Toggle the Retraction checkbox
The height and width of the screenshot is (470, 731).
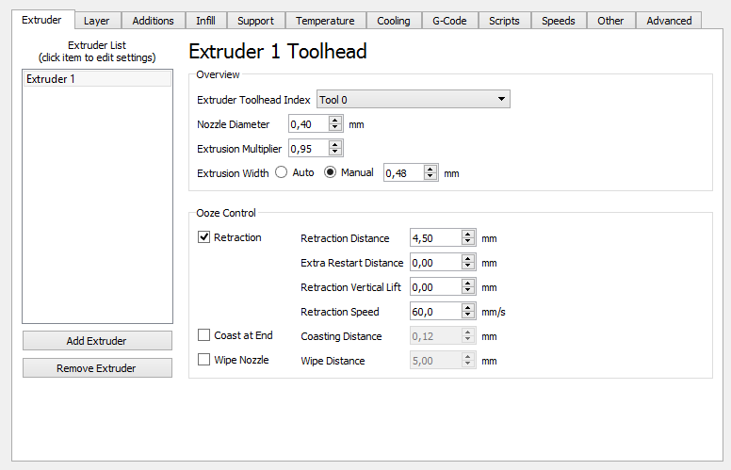(203, 237)
